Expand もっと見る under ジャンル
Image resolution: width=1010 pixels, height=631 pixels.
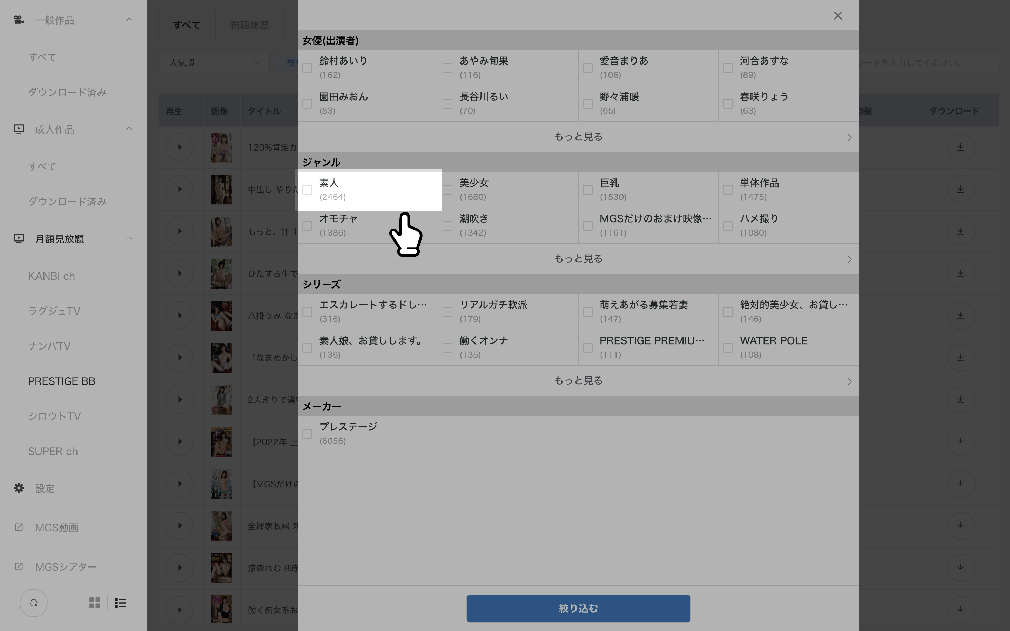click(578, 259)
